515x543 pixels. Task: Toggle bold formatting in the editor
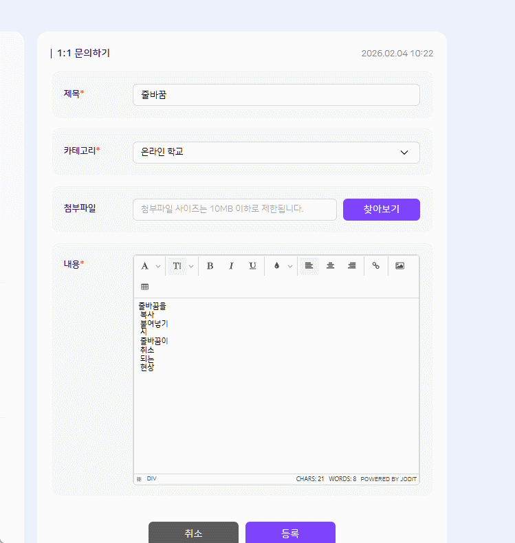(x=210, y=266)
